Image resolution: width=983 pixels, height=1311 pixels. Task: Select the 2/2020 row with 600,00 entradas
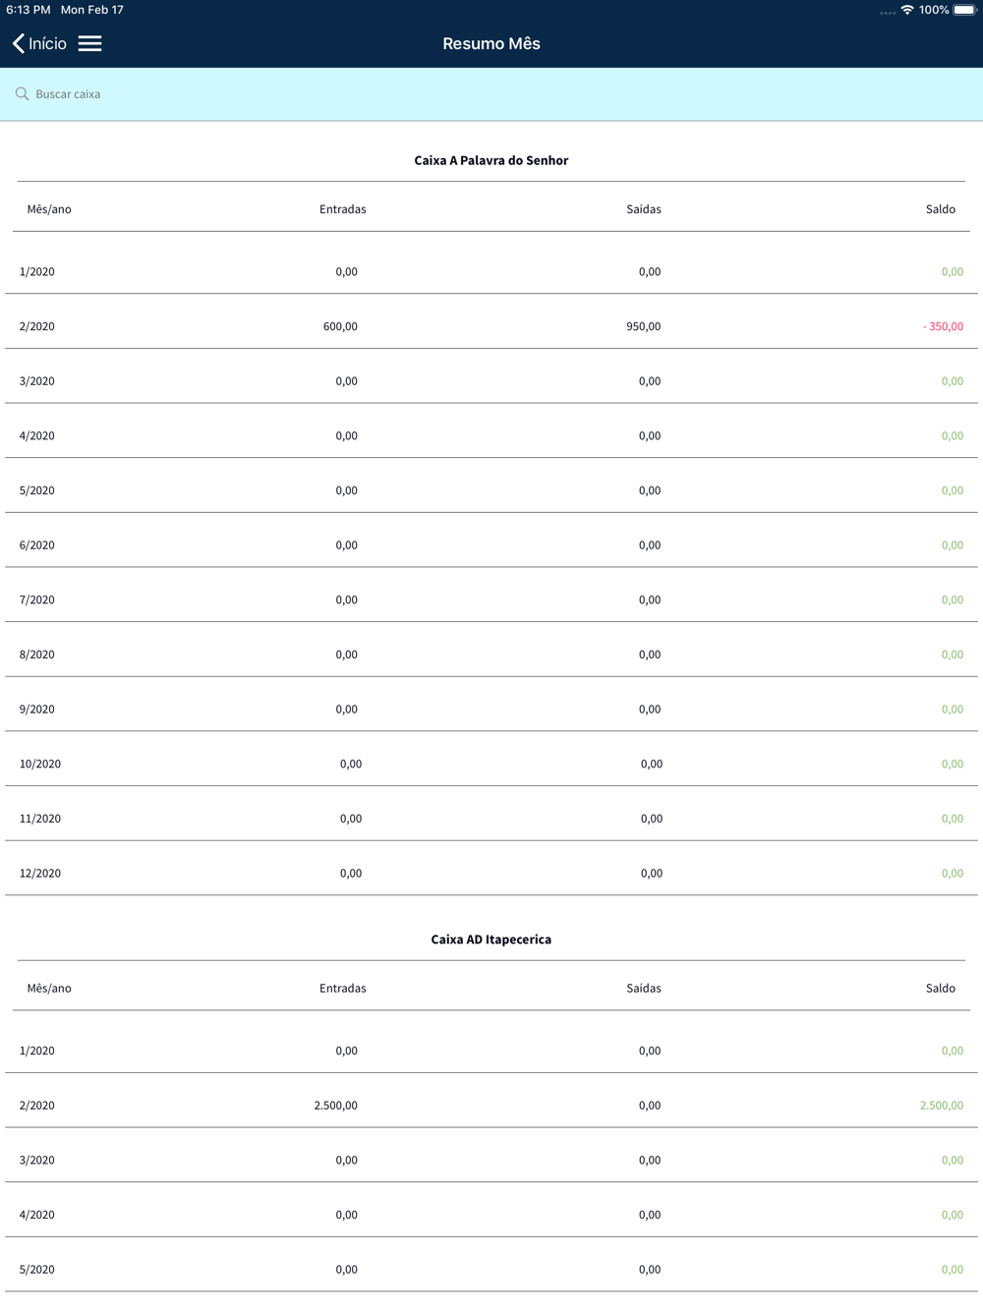tap(491, 326)
